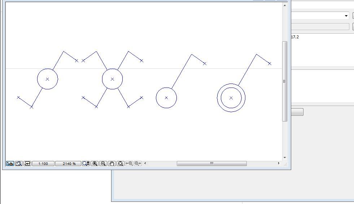Click the vertical scrollbar up arrow

click(x=285, y=5)
